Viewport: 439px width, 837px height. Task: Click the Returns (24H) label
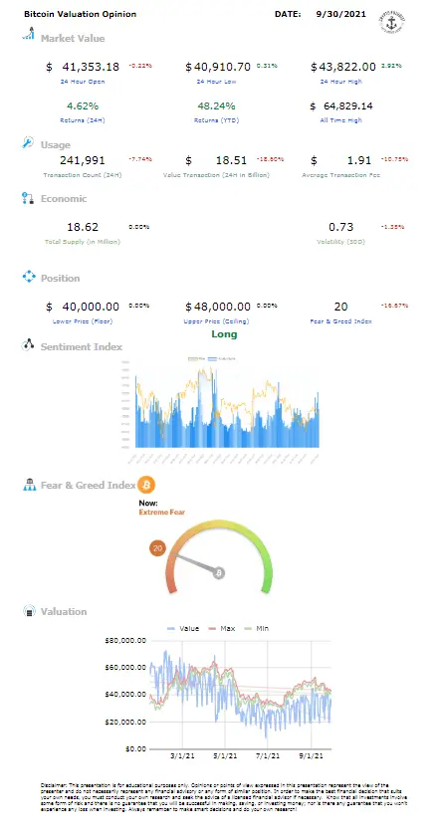click(83, 120)
